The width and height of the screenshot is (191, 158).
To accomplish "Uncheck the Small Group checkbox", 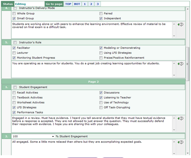I will pyautogui.click(x=14, y=18).
